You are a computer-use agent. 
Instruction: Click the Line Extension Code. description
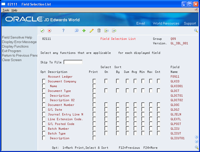coord(65,119)
